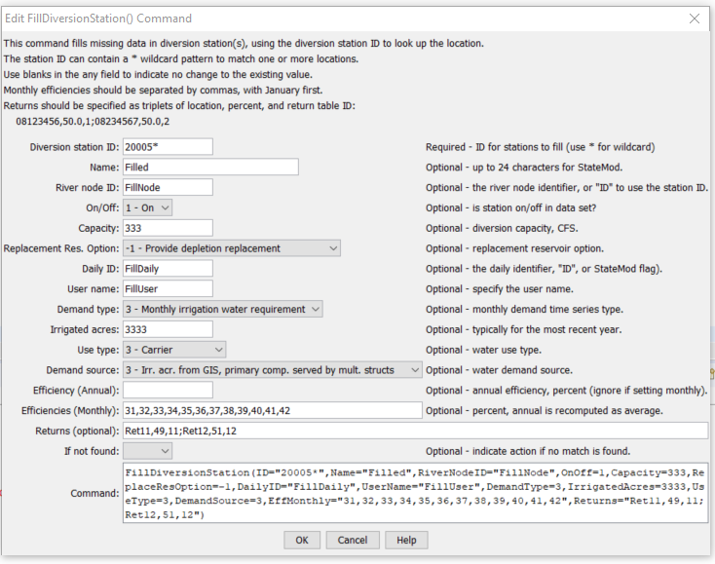The image size is (715, 564).
Task: Open the If not found dropdown
Action: tap(147, 451)
